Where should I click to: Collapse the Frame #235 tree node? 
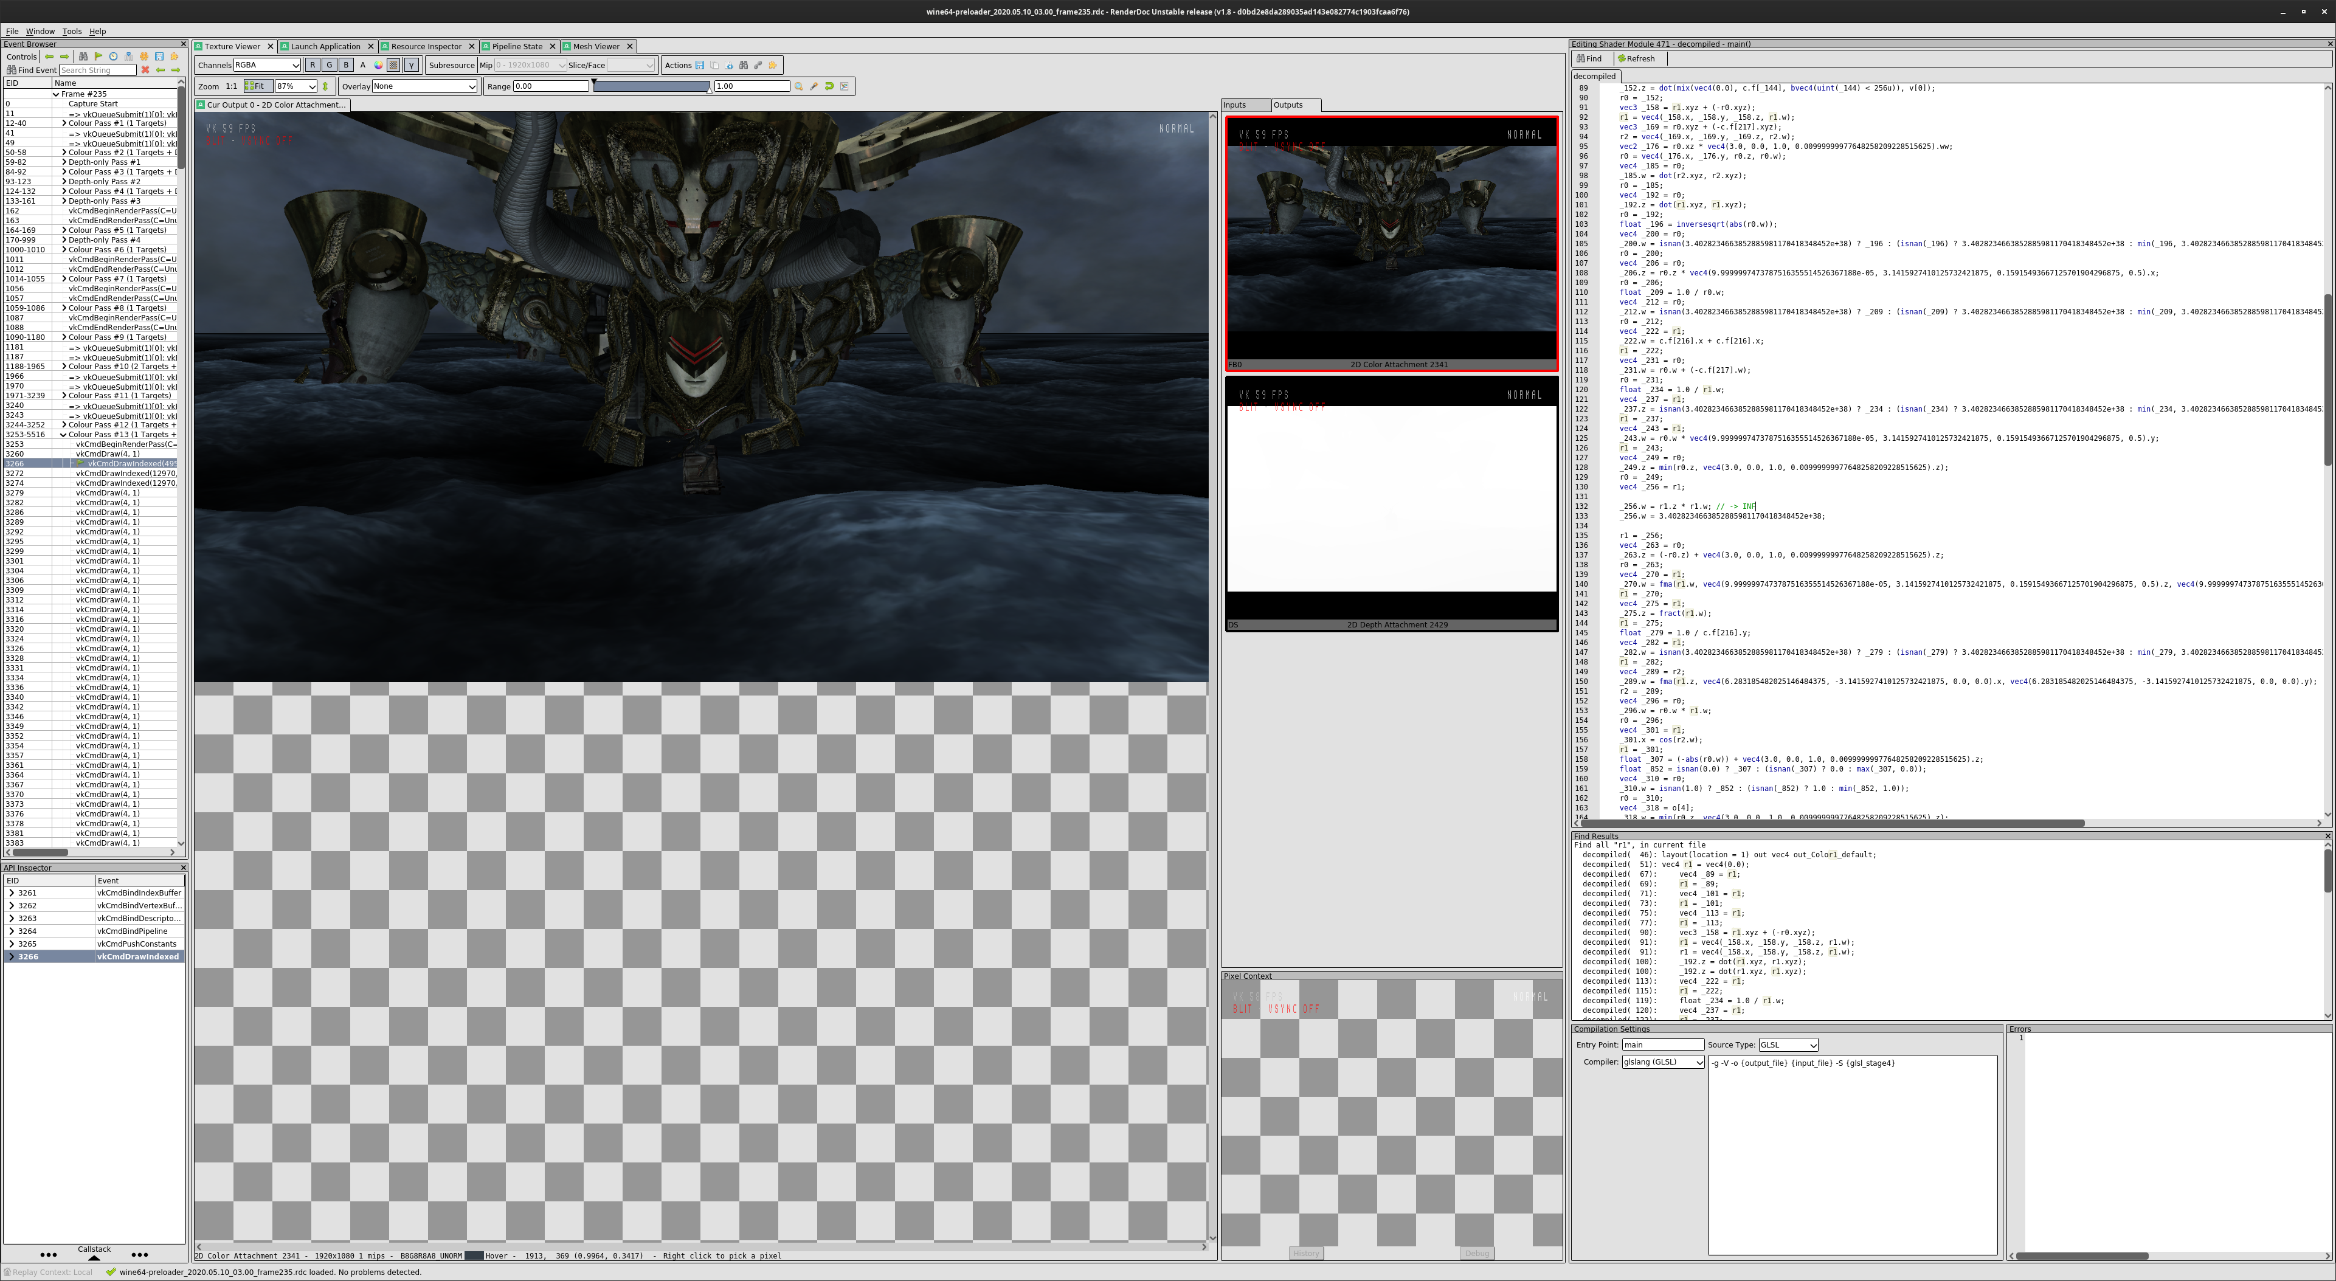pyautogui.click(x=56, y=94)
